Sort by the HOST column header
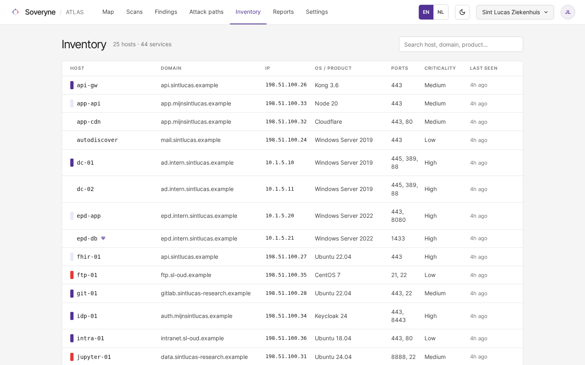Screen dimensions: 585x365 77,68
